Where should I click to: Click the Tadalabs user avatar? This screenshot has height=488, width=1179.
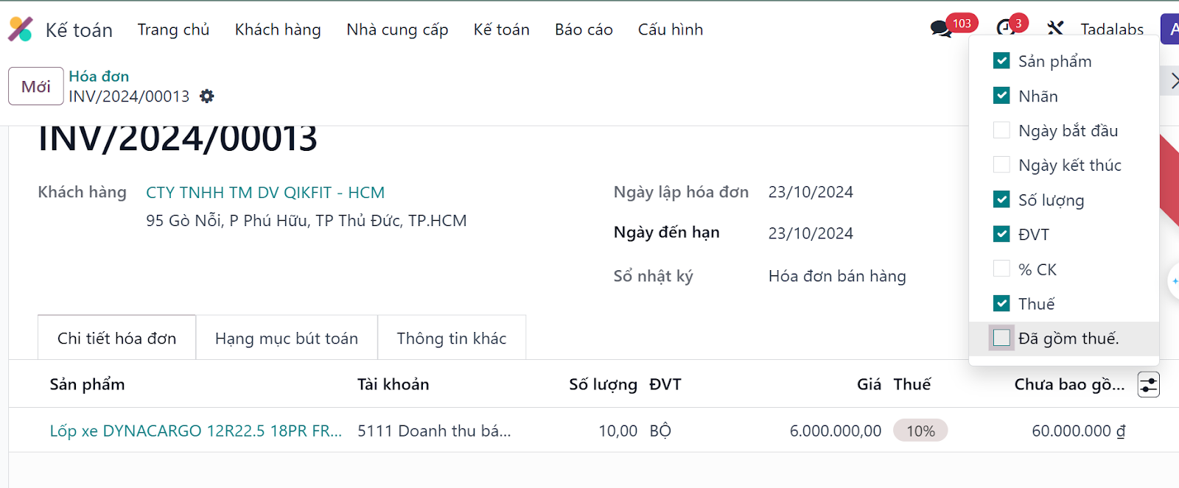click(1170, 29)
